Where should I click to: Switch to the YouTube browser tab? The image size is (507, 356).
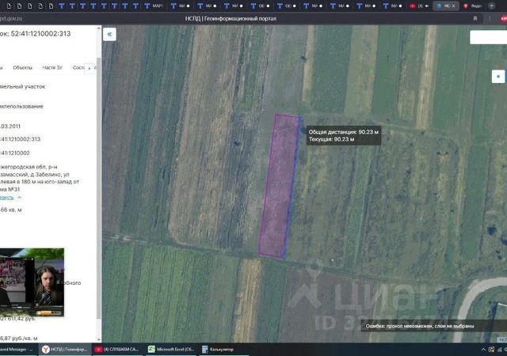419,6
